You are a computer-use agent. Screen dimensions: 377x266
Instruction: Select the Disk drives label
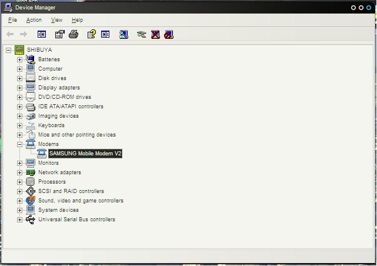point(52,78)
